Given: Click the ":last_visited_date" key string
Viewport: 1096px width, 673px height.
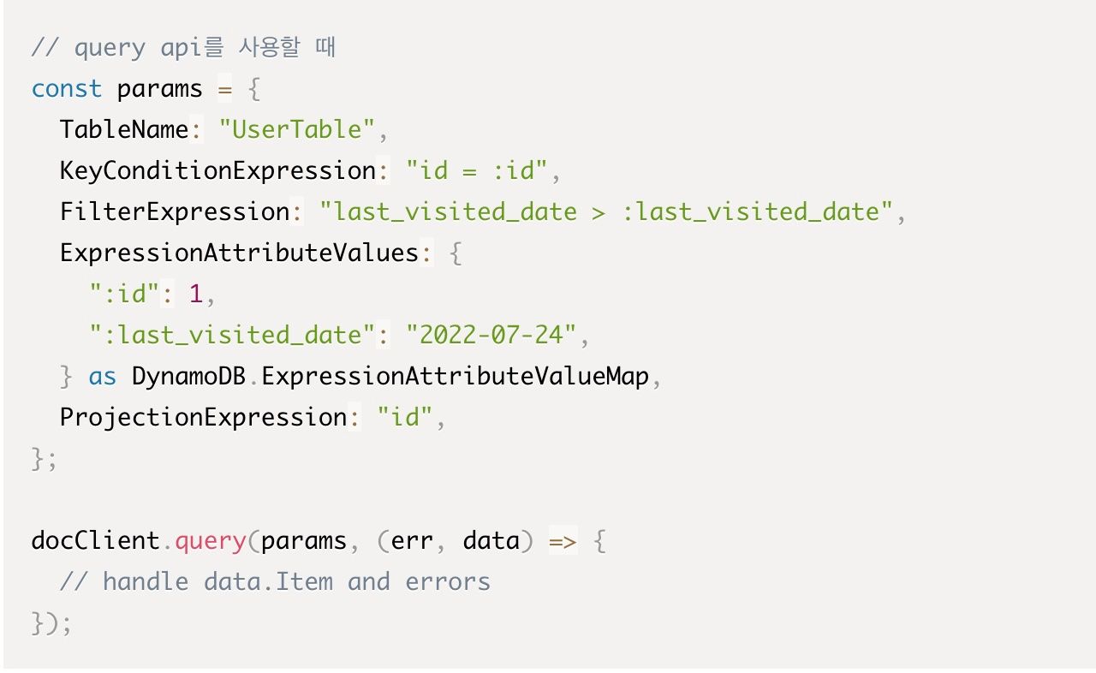Looking at the screenshot, I should 232,335.
